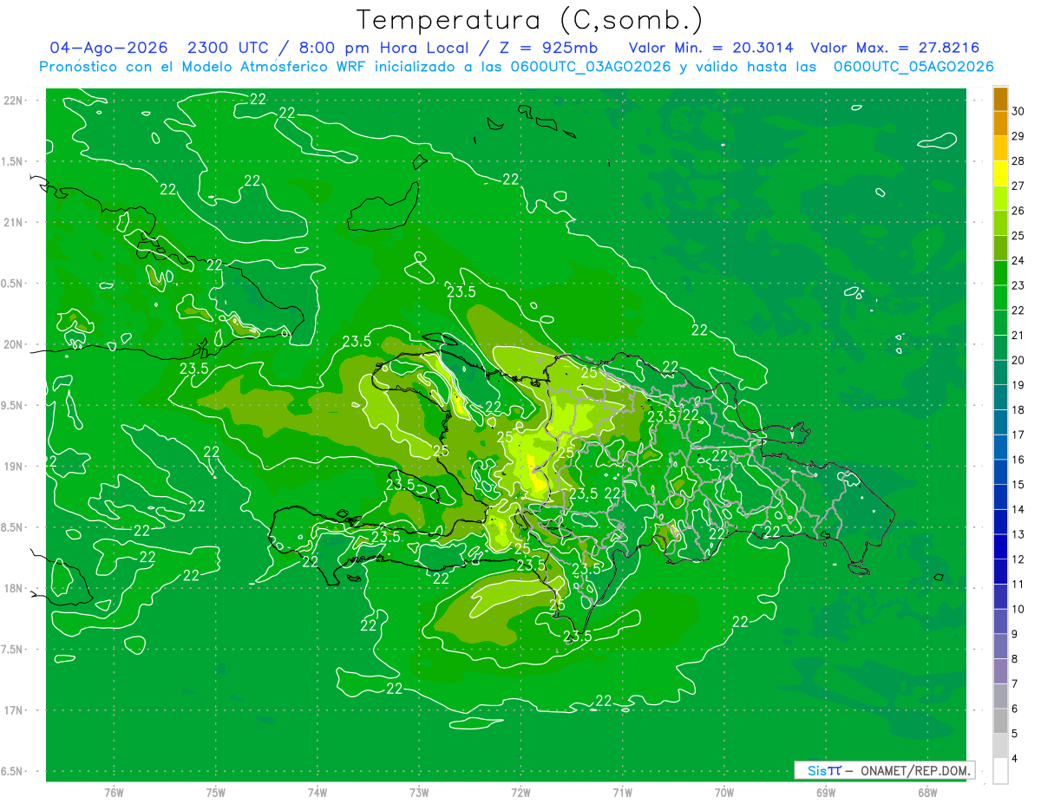Click the '70W' longitude axis label
This screenshot has height=804, width=1041.
724,793
